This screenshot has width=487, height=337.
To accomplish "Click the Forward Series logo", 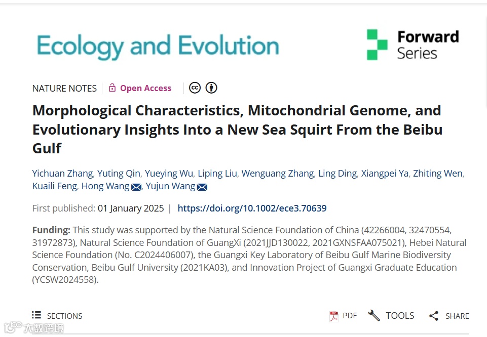I will [x=413, y=45].
